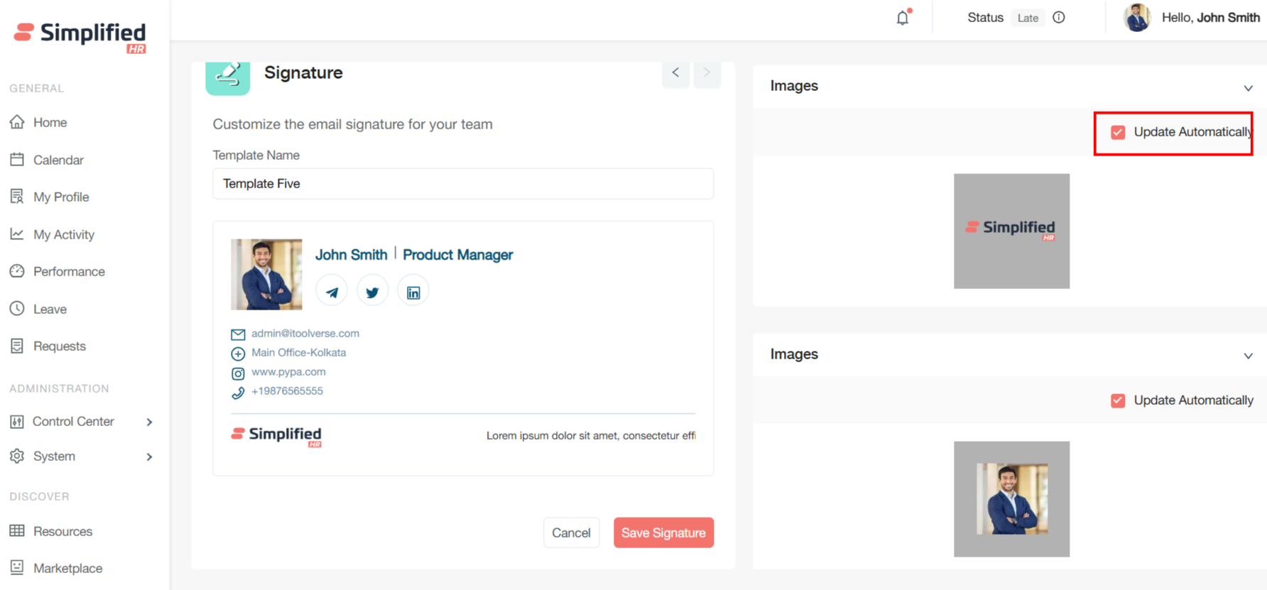Collapse the first Images section
Screen dimensions: 1267x590
[1248, 88]
